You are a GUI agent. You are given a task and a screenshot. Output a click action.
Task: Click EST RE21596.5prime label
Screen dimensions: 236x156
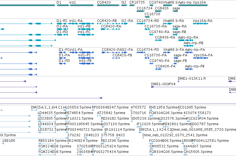click(x=115, y=141)
